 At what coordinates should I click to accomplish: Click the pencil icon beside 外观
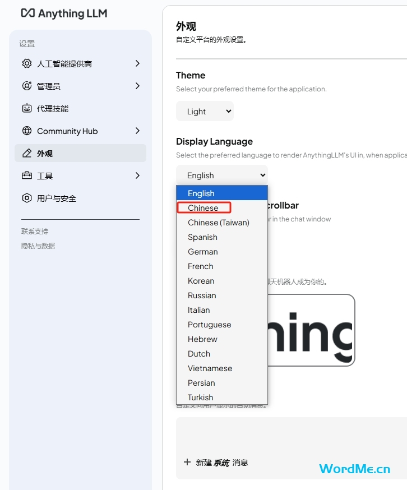click(x=27, y=153)
